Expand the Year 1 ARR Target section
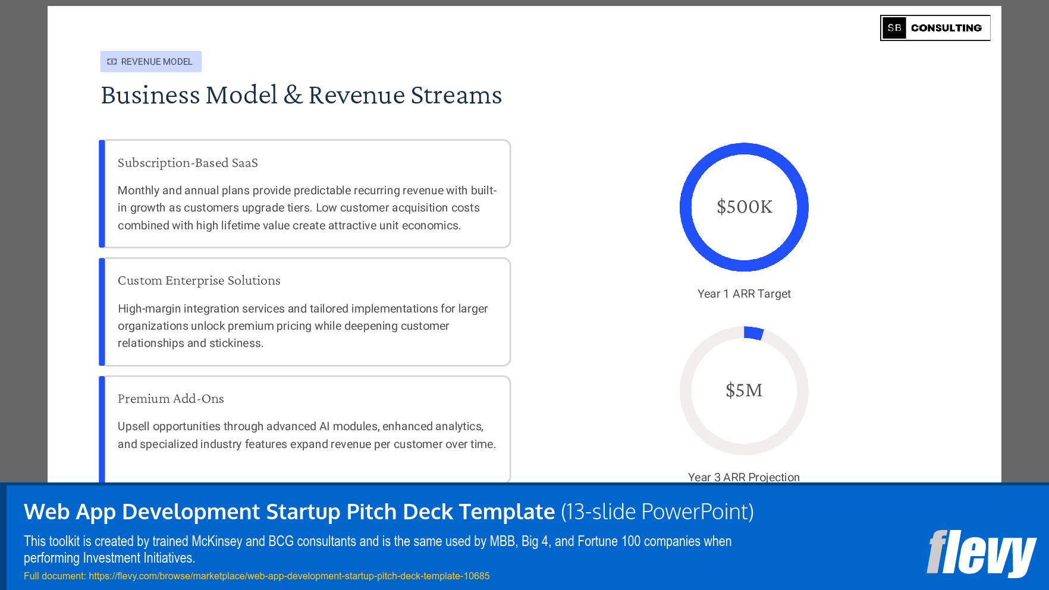Screen dimensions: 1049x590 click(x=744, y=294)
